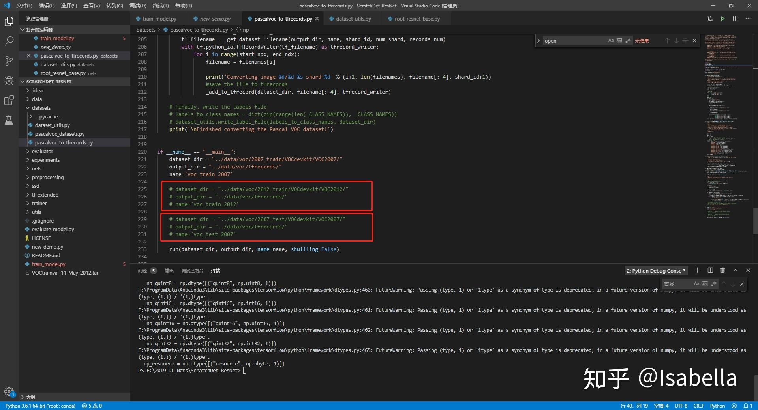Open the Search view in activity bar

tap(9, 41)
